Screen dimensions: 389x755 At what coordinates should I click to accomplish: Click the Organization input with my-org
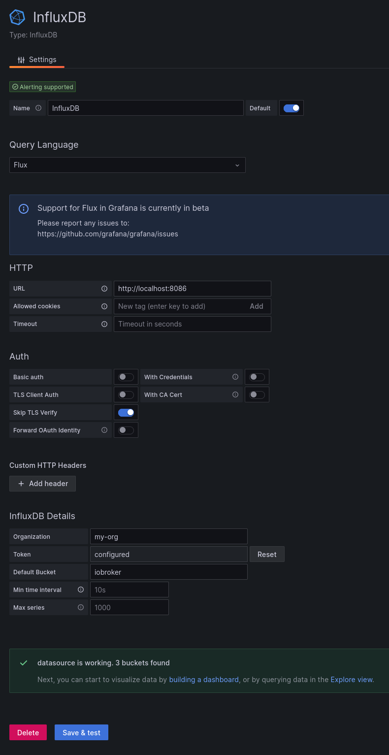(169, 536)
